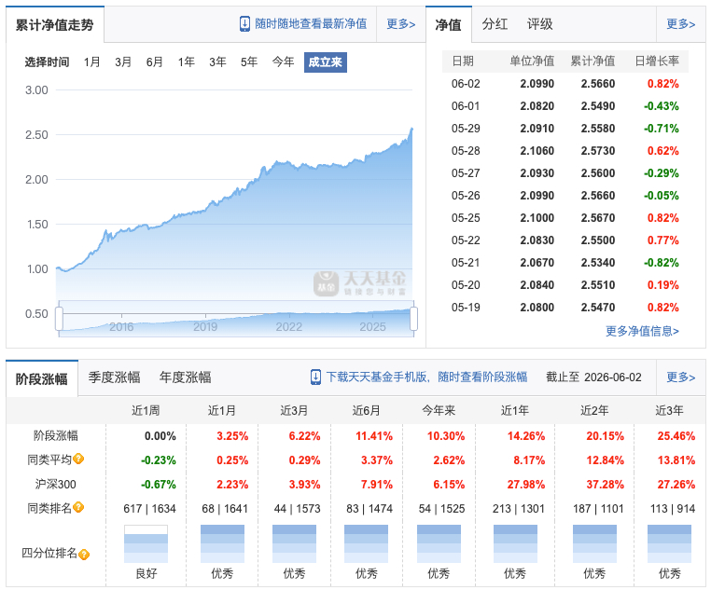Click the 日增长率 column header
The height and width of the screenshot is (590, 711).
(657, 62)
